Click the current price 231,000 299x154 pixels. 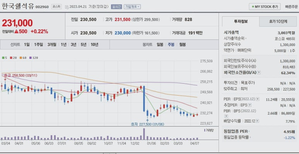tap(17, 23)
